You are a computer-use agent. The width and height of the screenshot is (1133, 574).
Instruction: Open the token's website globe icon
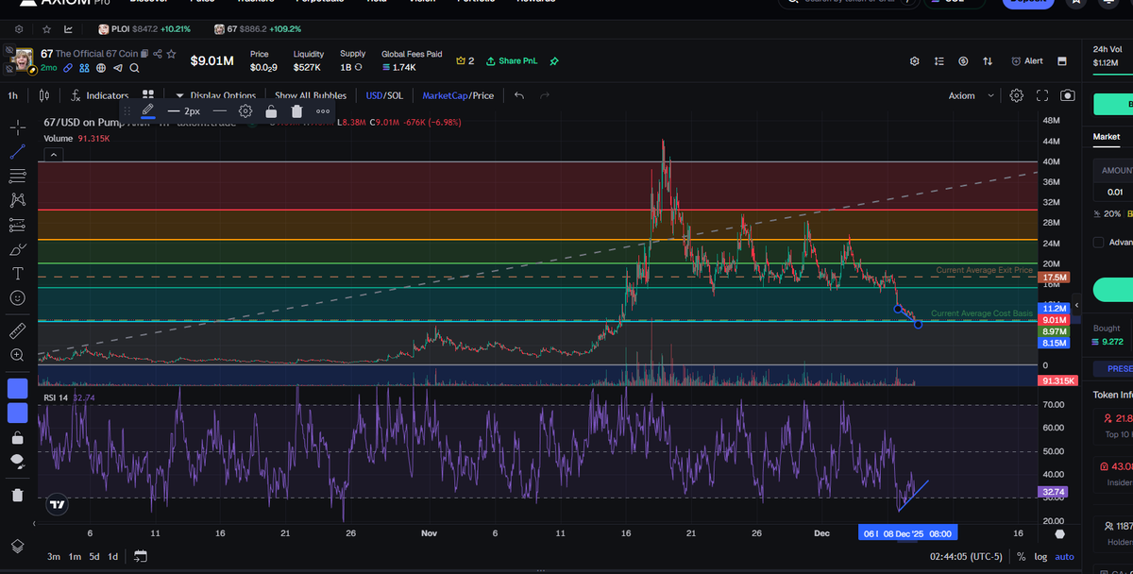coord(101,68)
